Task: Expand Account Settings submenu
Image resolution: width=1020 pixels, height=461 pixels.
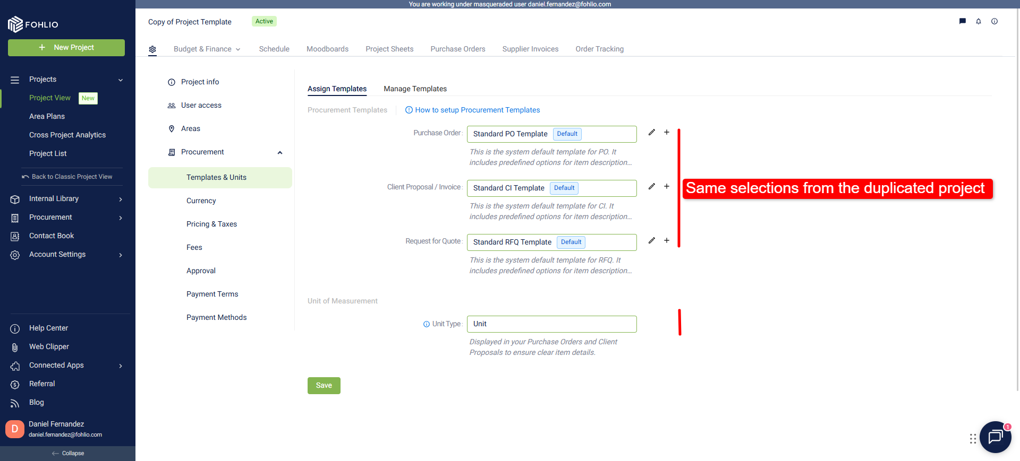Action: (121, 255)
